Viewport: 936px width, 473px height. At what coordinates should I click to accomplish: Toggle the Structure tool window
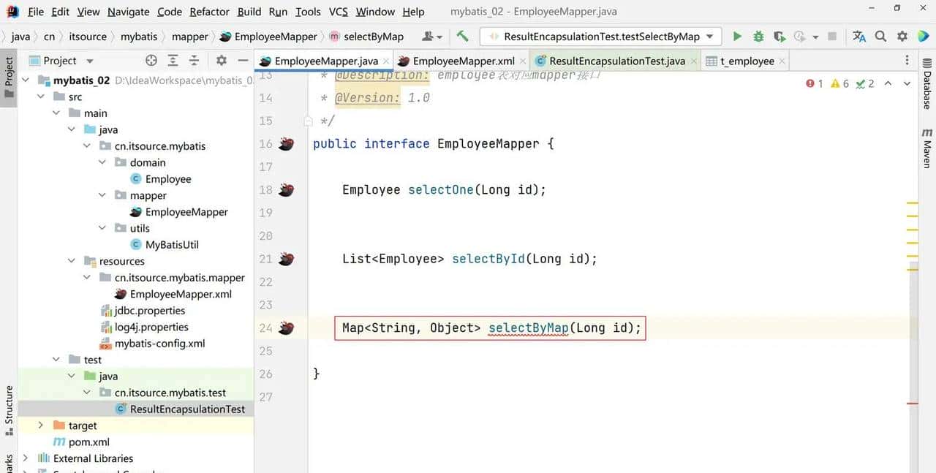click(x=9, y=411)
